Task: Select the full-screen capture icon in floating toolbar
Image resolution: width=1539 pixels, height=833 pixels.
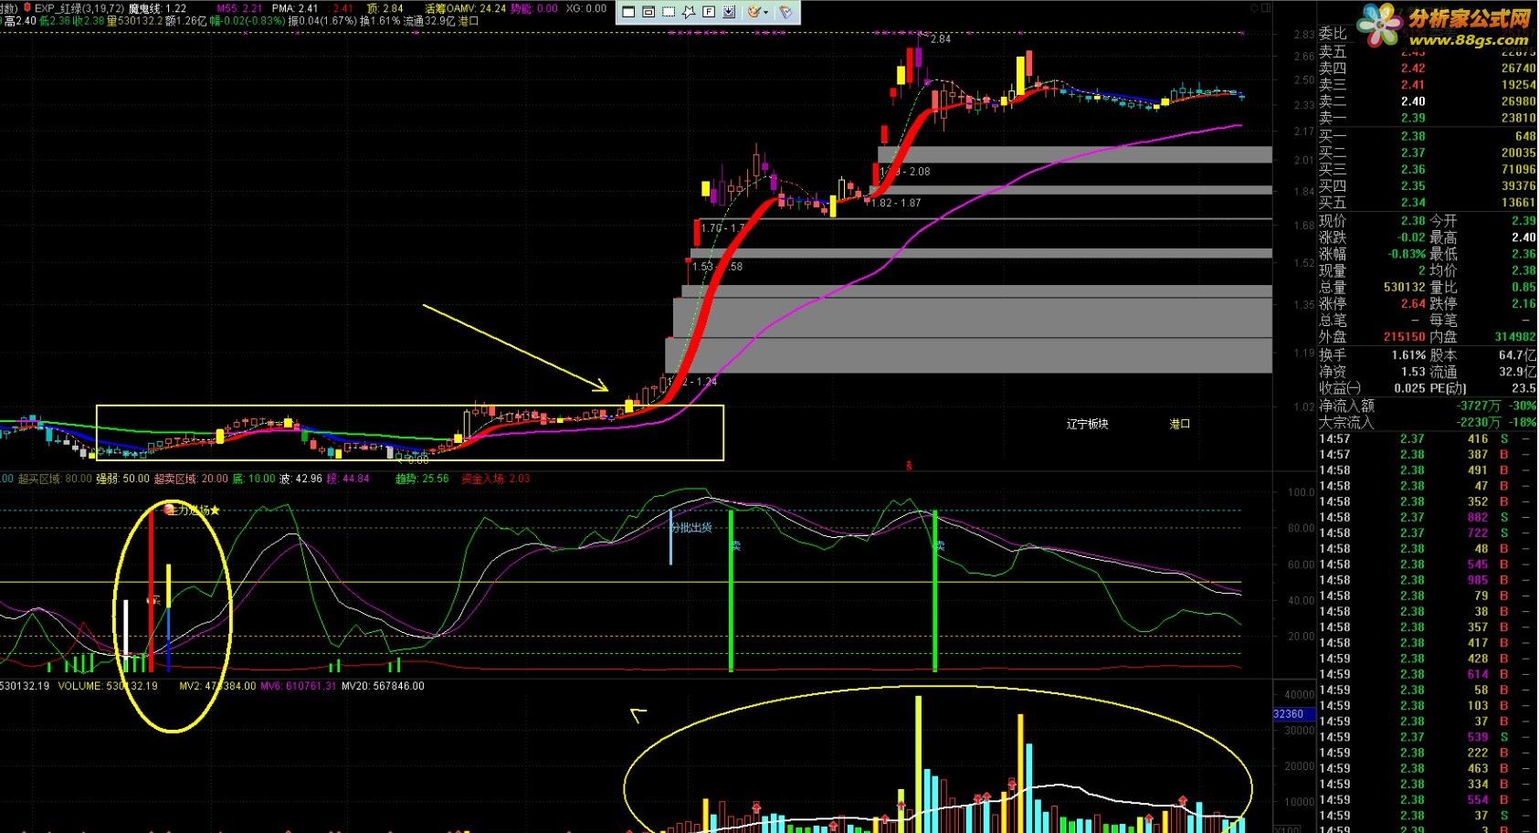Action: [628, 12]
